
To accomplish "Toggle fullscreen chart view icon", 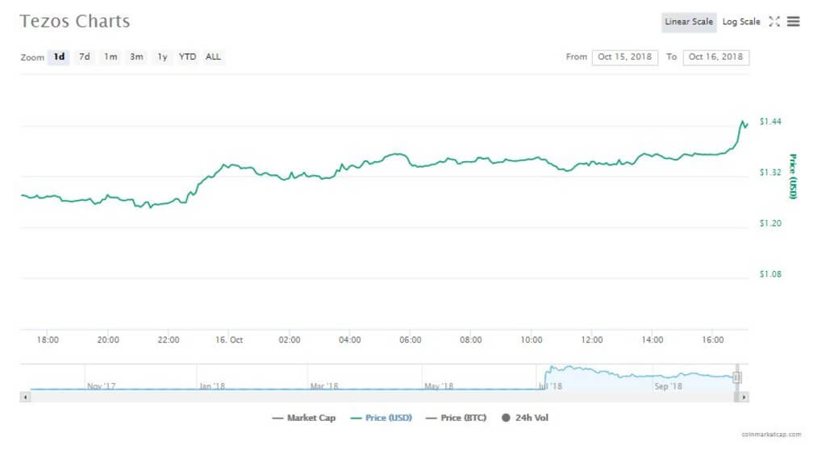I will [774, 22].
